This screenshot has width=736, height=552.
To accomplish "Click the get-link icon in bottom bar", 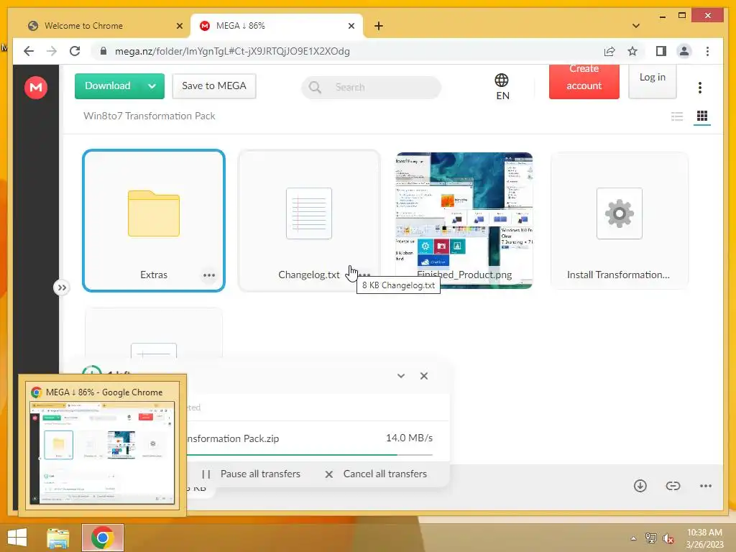I will tap(673, 486).
